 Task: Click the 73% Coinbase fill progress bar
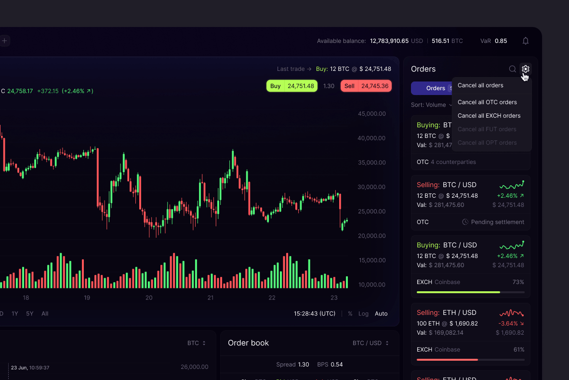[x=471, y=292]
